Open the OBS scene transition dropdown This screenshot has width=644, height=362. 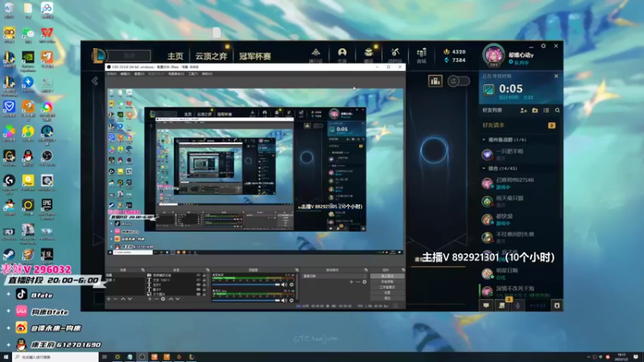point(335,276)
